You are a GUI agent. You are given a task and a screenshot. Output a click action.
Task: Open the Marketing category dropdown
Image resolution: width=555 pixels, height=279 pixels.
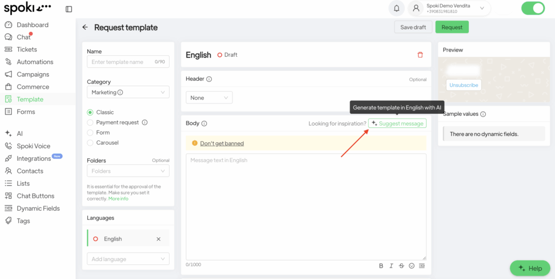click(x=128, y=92)
